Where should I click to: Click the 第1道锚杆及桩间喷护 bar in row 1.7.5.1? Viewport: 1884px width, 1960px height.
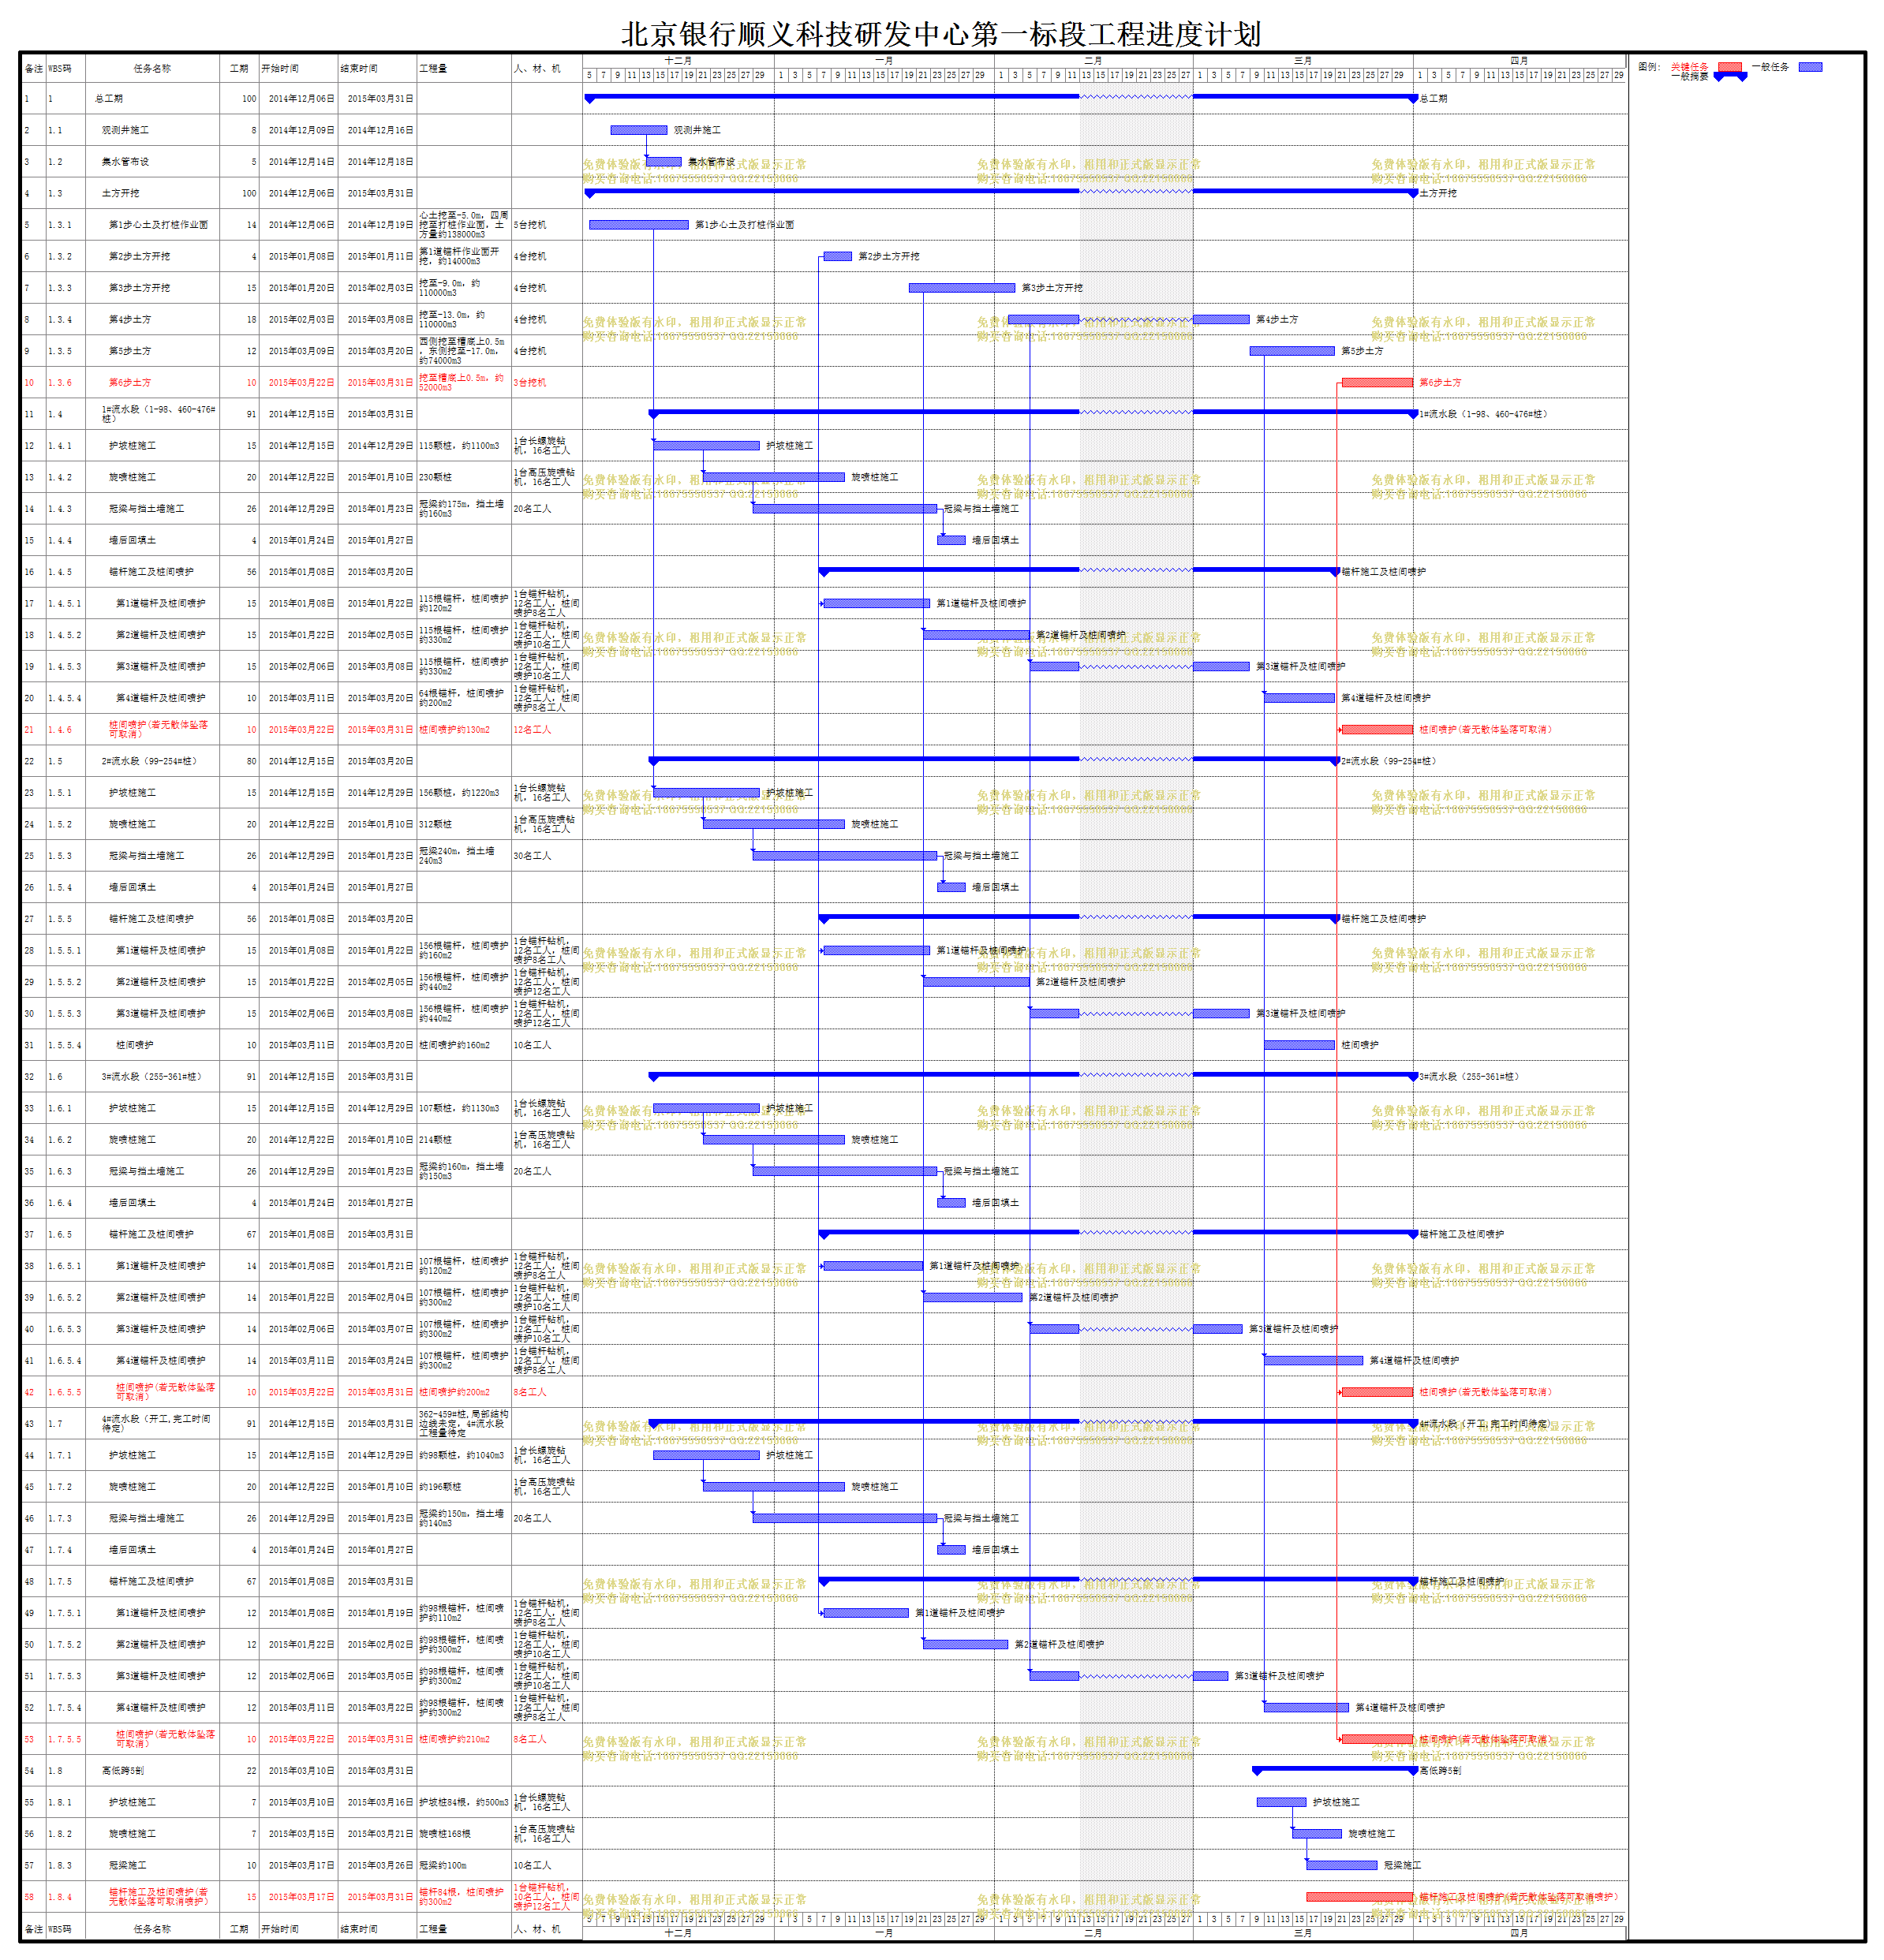[x=865, y=1613]
